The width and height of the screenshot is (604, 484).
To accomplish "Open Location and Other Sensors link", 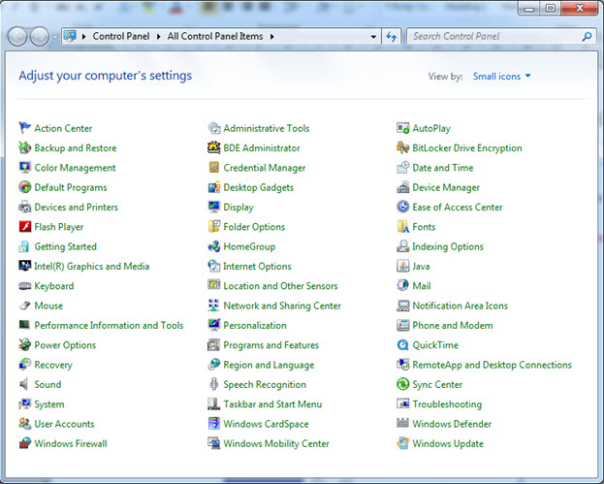I will pyautogui.click(x=280, y=286).
